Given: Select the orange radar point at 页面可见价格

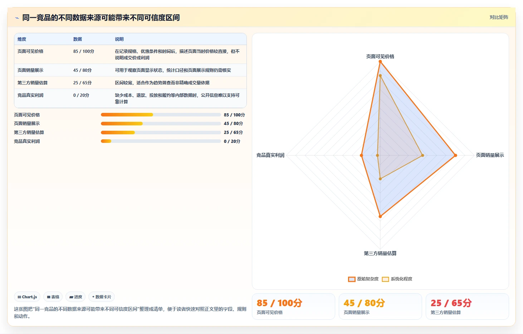Looking at the screenshot, I should 380,62.
